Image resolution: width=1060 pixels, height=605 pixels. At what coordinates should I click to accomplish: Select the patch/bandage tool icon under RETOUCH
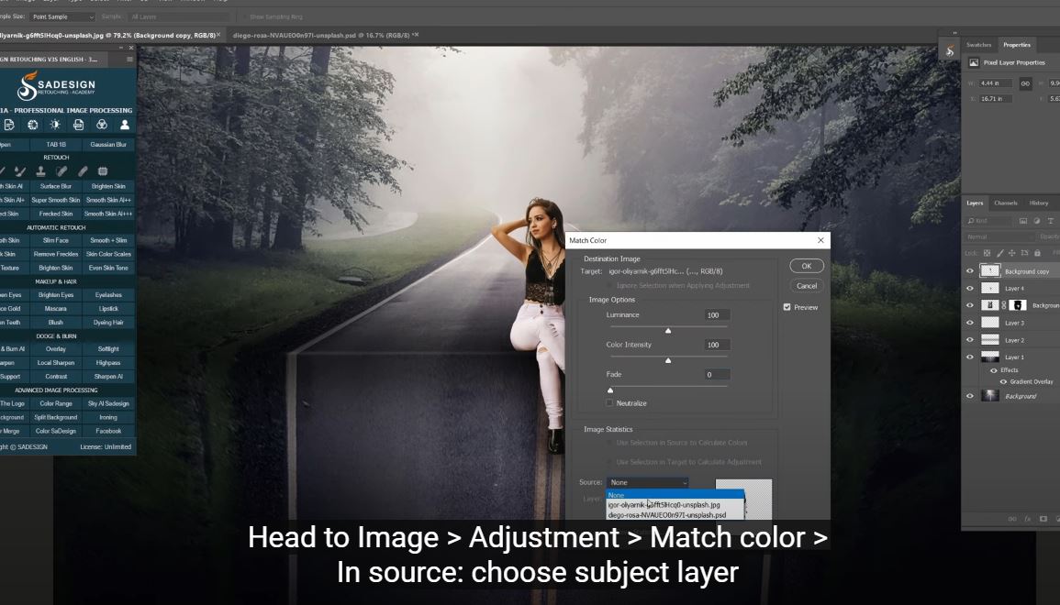pyautogui.click(x=61, y=171)
